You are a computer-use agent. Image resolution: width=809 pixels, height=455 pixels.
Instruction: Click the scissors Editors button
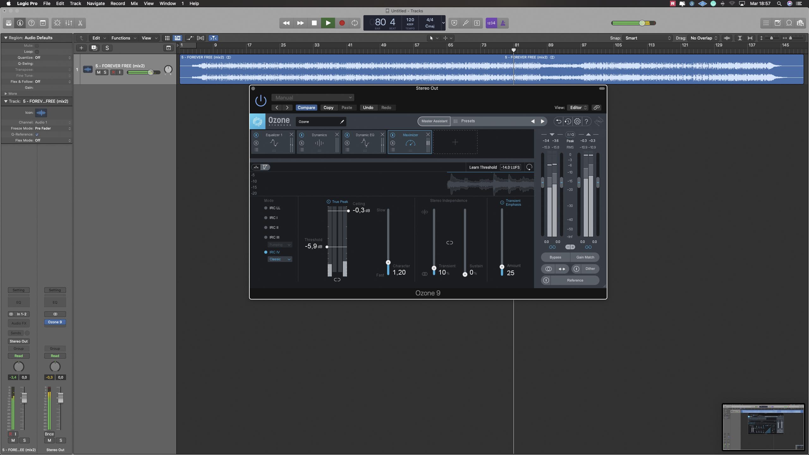(80, 23)
